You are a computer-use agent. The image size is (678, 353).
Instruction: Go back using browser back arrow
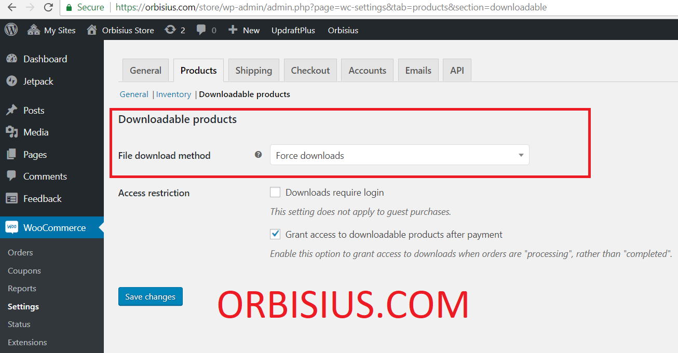[x=11, y=7]
